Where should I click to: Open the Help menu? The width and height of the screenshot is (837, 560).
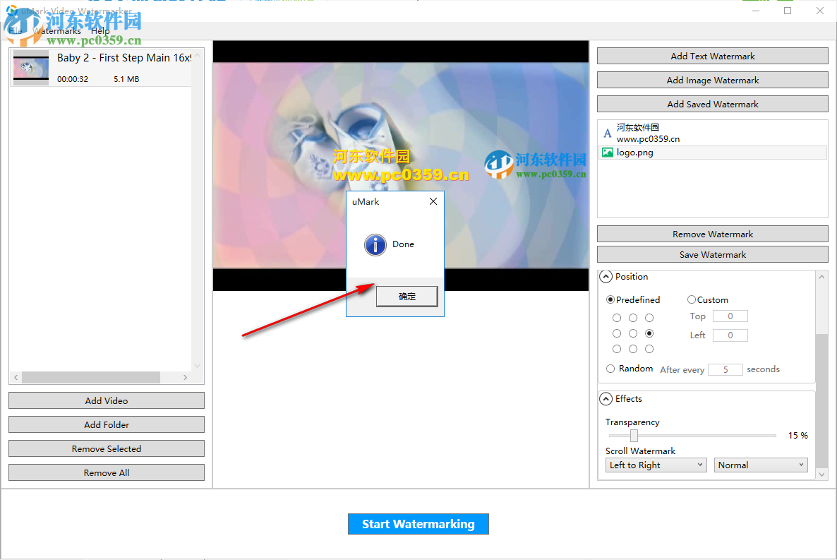click(100, 30)
